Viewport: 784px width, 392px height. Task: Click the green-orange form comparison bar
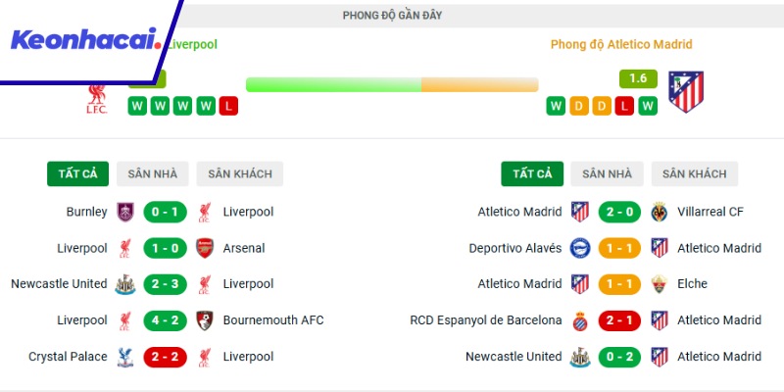(391, 84)
